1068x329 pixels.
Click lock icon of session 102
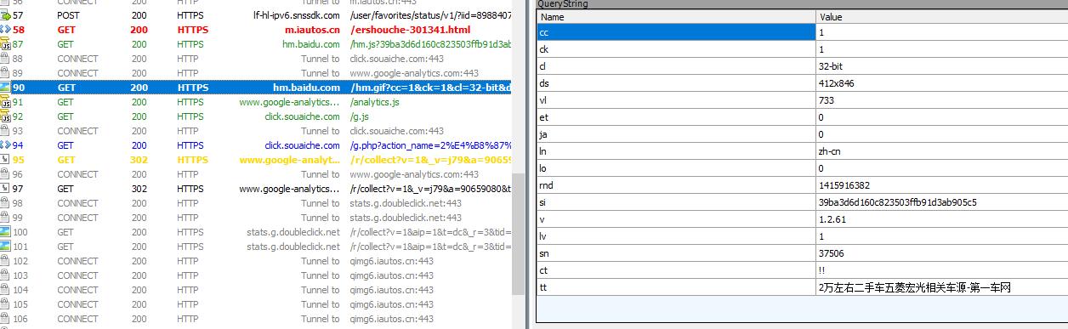[x=6, y=261]
